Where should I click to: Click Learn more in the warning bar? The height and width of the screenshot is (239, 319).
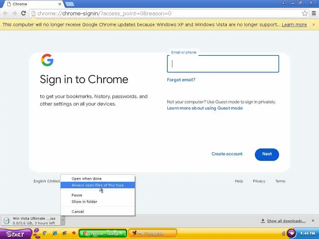pos(294,25)
